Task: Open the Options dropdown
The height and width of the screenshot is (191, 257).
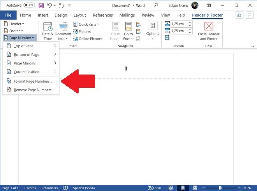Action: (153, 31)
